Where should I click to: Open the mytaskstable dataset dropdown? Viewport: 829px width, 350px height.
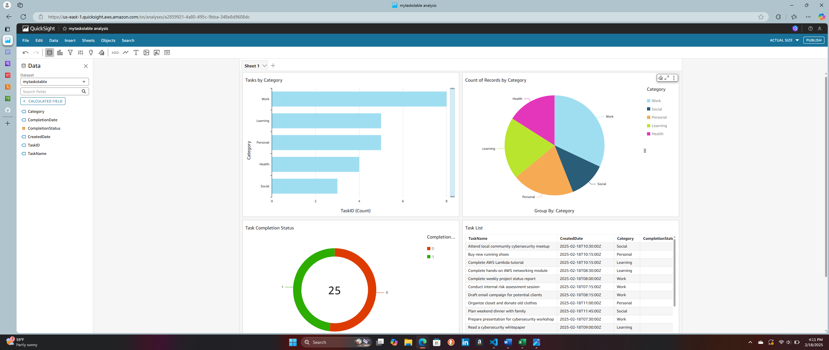point(55,82)
